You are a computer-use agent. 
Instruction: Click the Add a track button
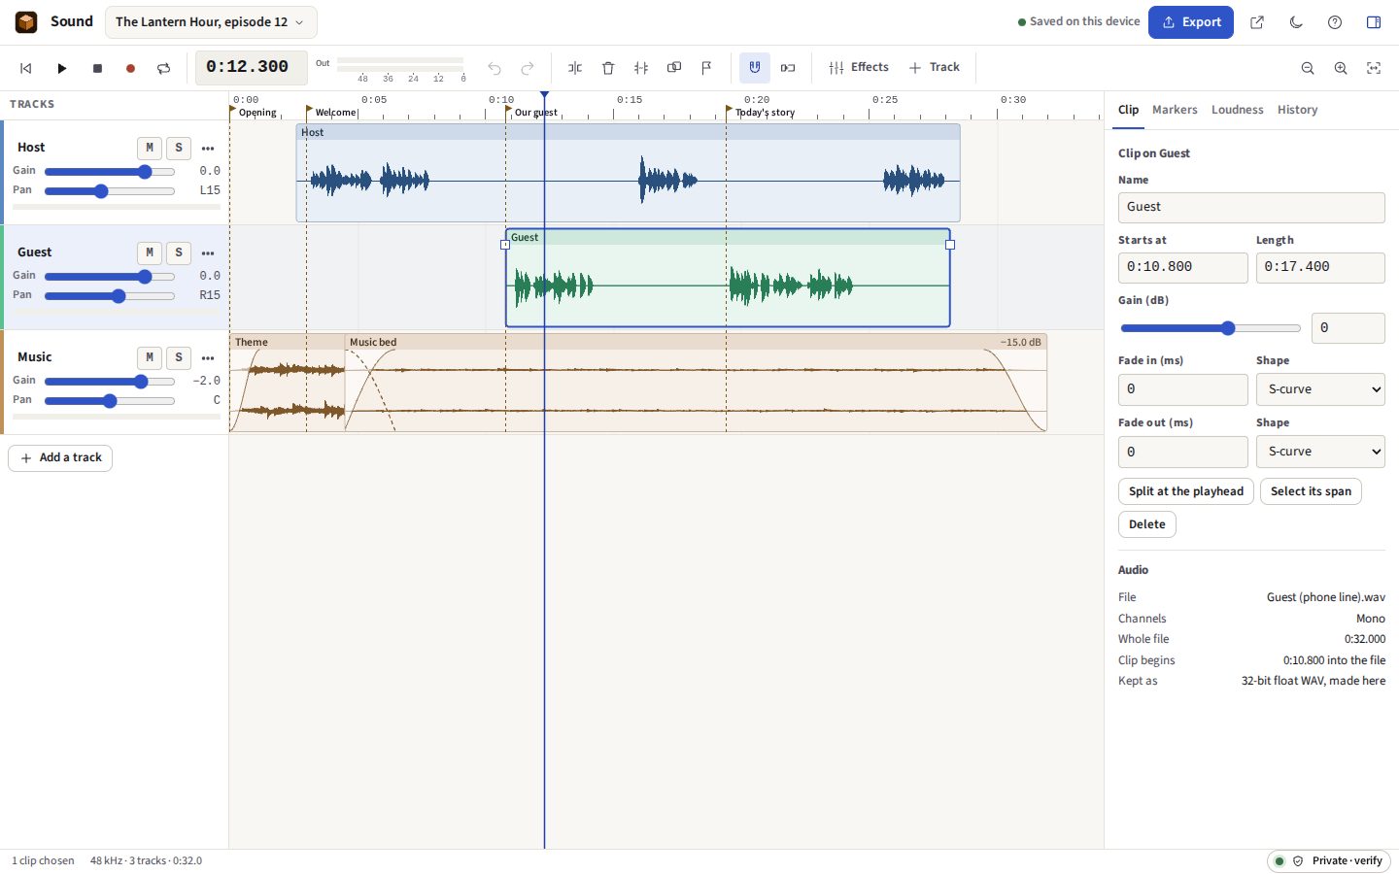pyautogui.click(x=60, y=457)
